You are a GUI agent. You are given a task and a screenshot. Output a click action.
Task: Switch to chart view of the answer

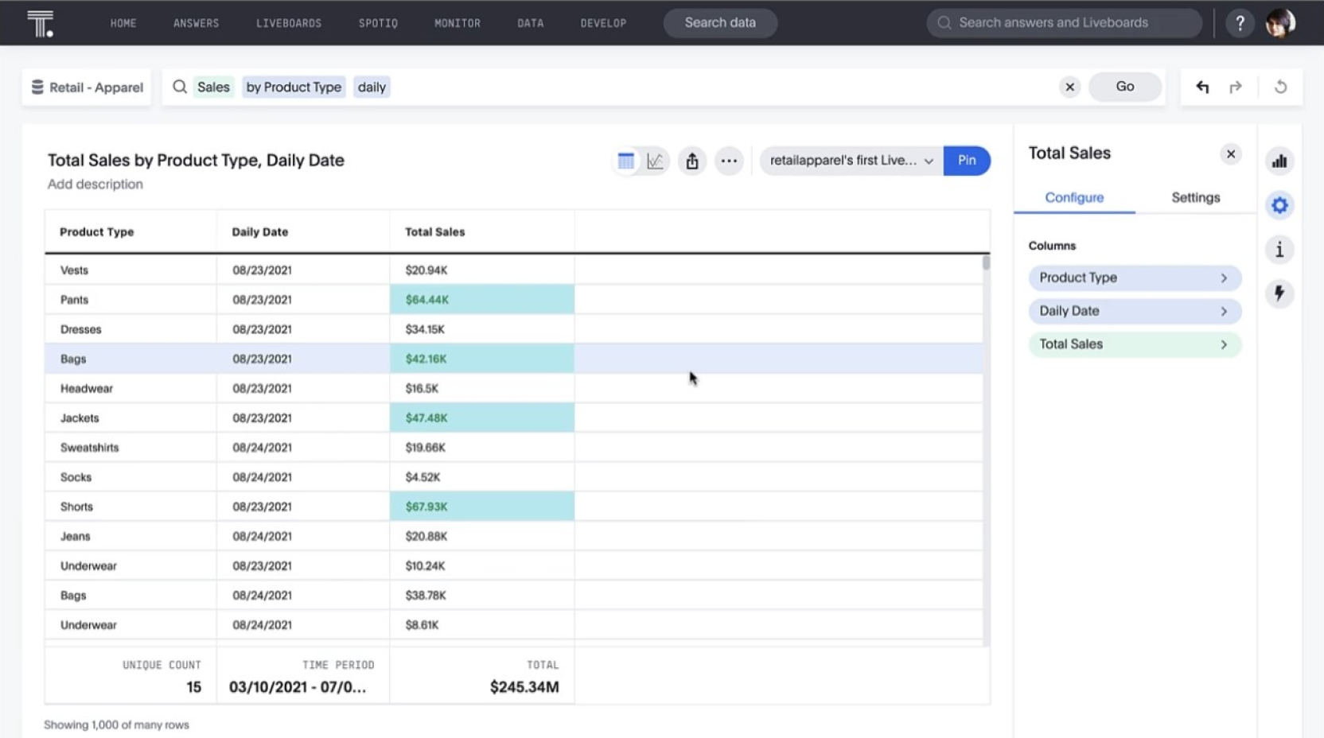(655, 161)
